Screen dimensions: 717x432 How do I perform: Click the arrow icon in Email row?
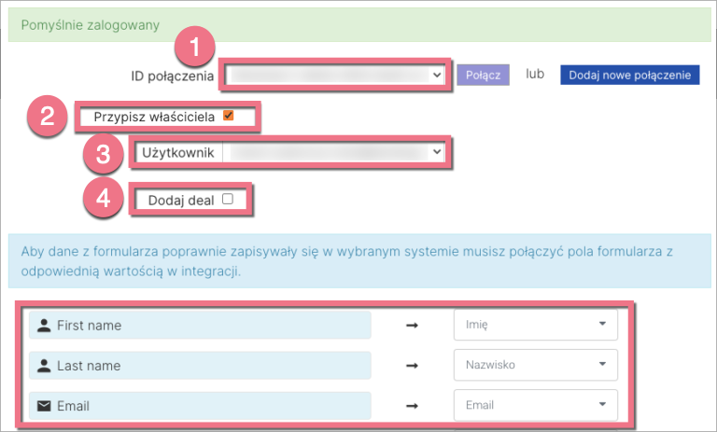[412, 406]
